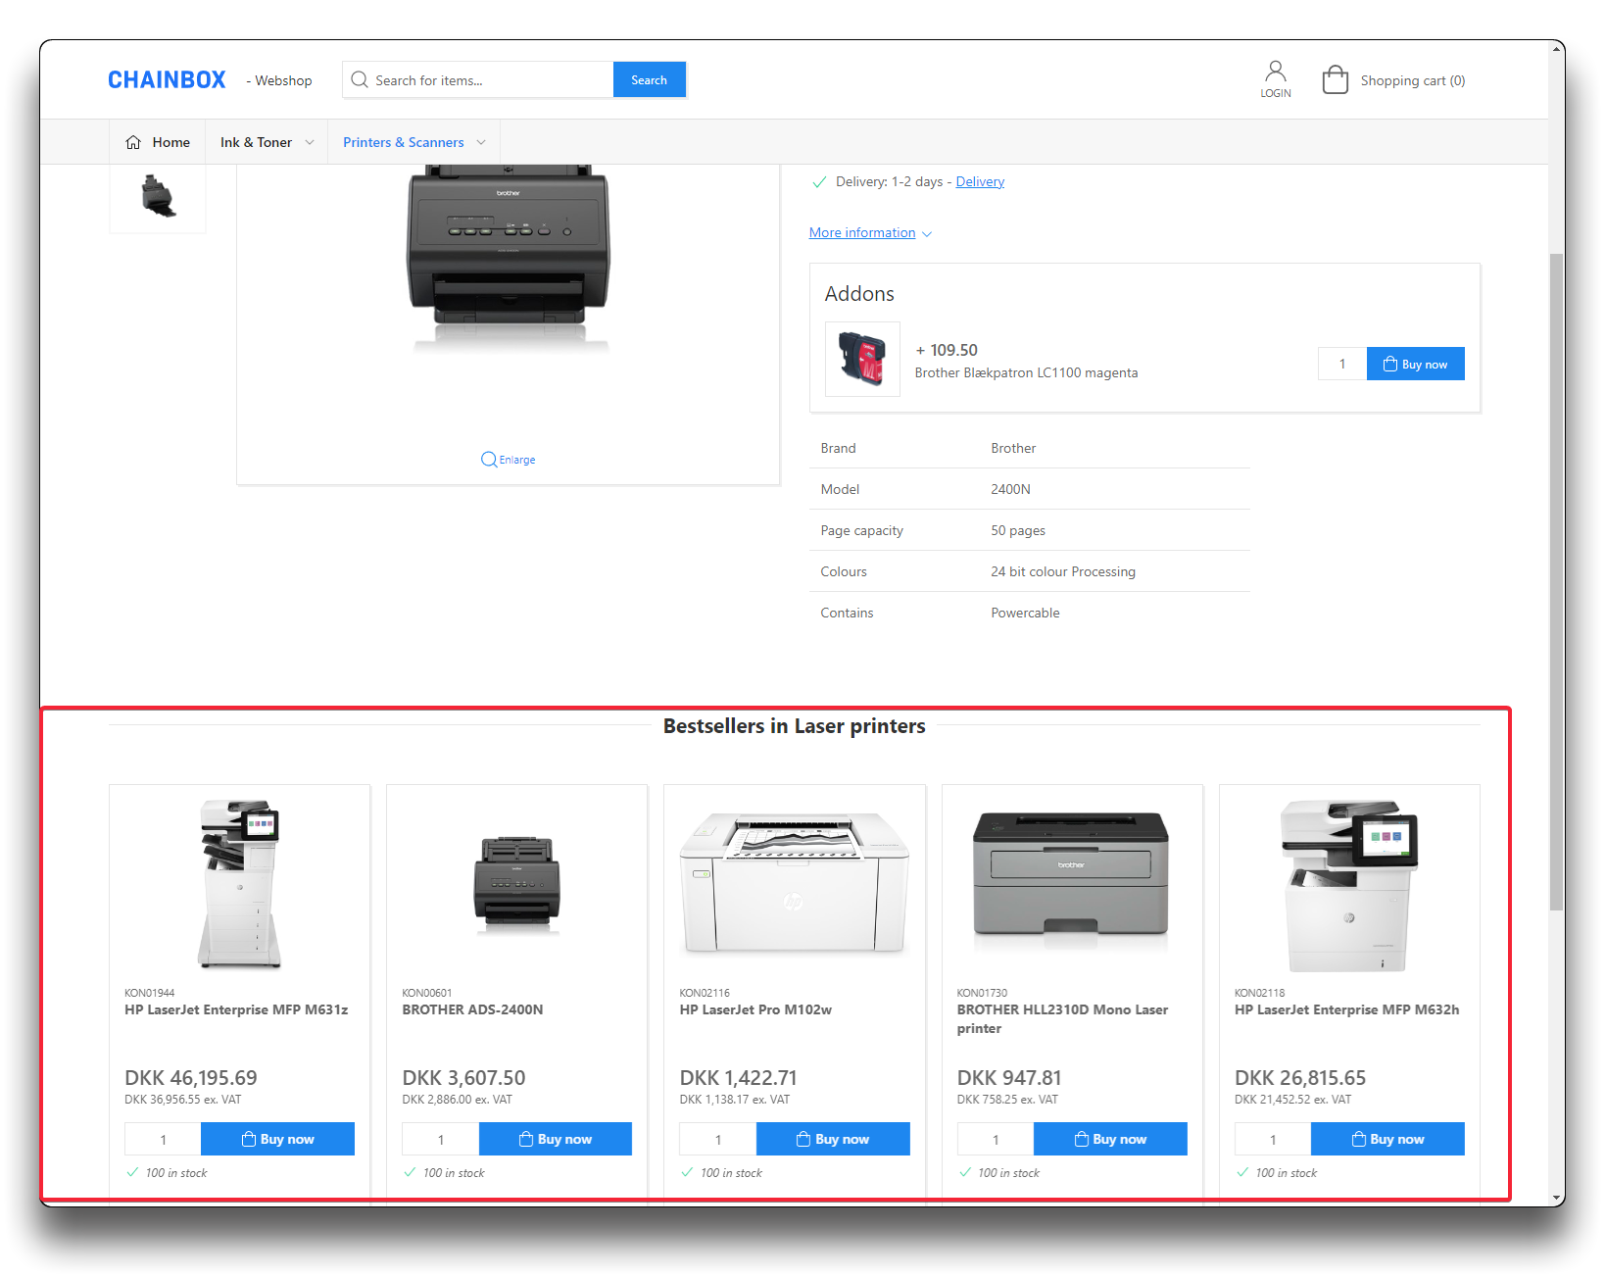
Task: Open HP LaserJet Pro M102w image
Action: coord(794,882)
